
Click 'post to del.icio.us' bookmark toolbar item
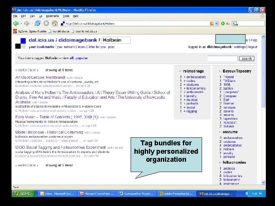coord(84,31)
